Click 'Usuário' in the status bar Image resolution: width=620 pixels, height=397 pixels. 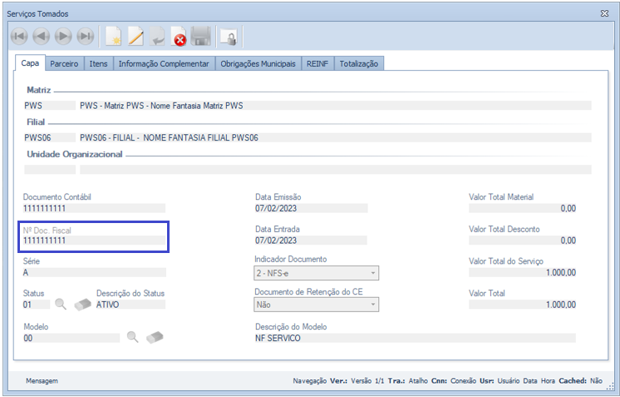tap(509, 381)
